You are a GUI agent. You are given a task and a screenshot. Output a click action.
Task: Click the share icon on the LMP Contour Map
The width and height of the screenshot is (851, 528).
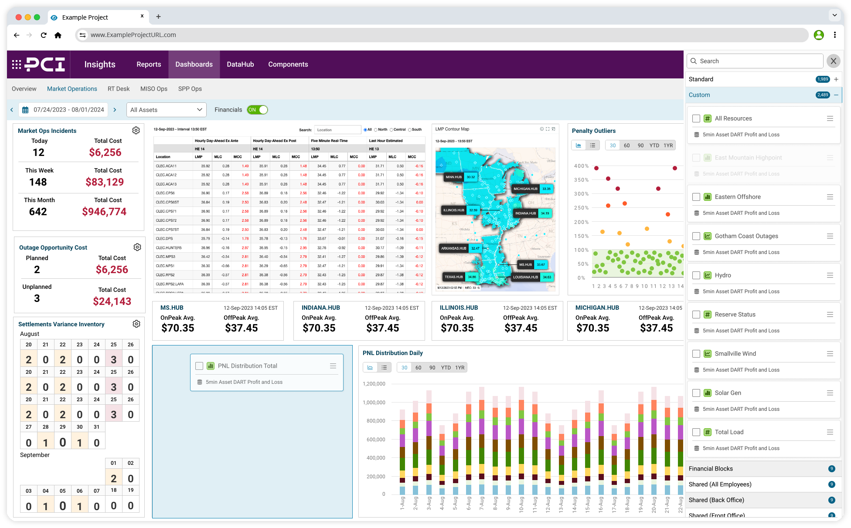[x=554, y=129]
